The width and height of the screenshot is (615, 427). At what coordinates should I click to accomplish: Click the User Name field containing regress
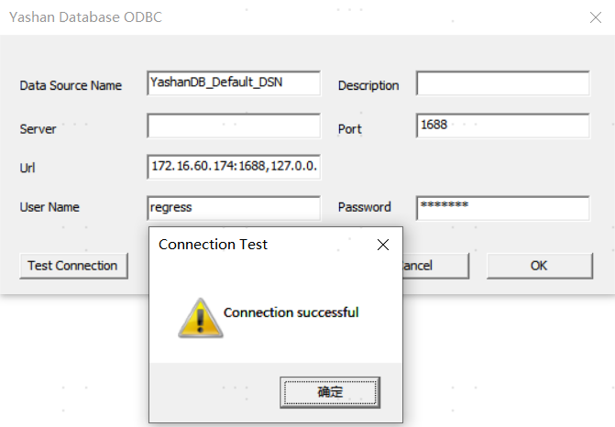pyautogui.click(x=234, y=208)
